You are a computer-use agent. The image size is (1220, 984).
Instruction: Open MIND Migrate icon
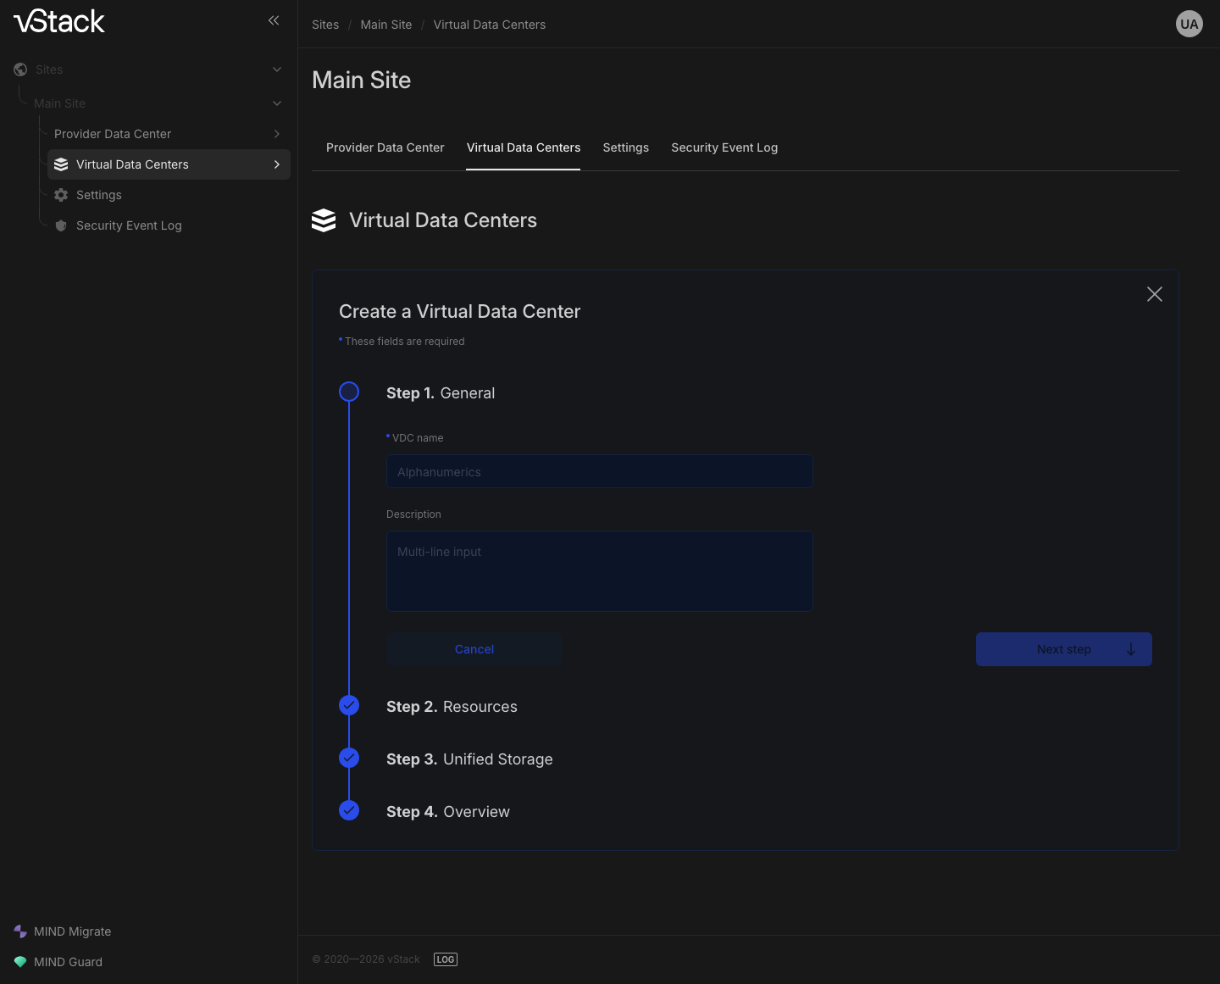[20, 931]
